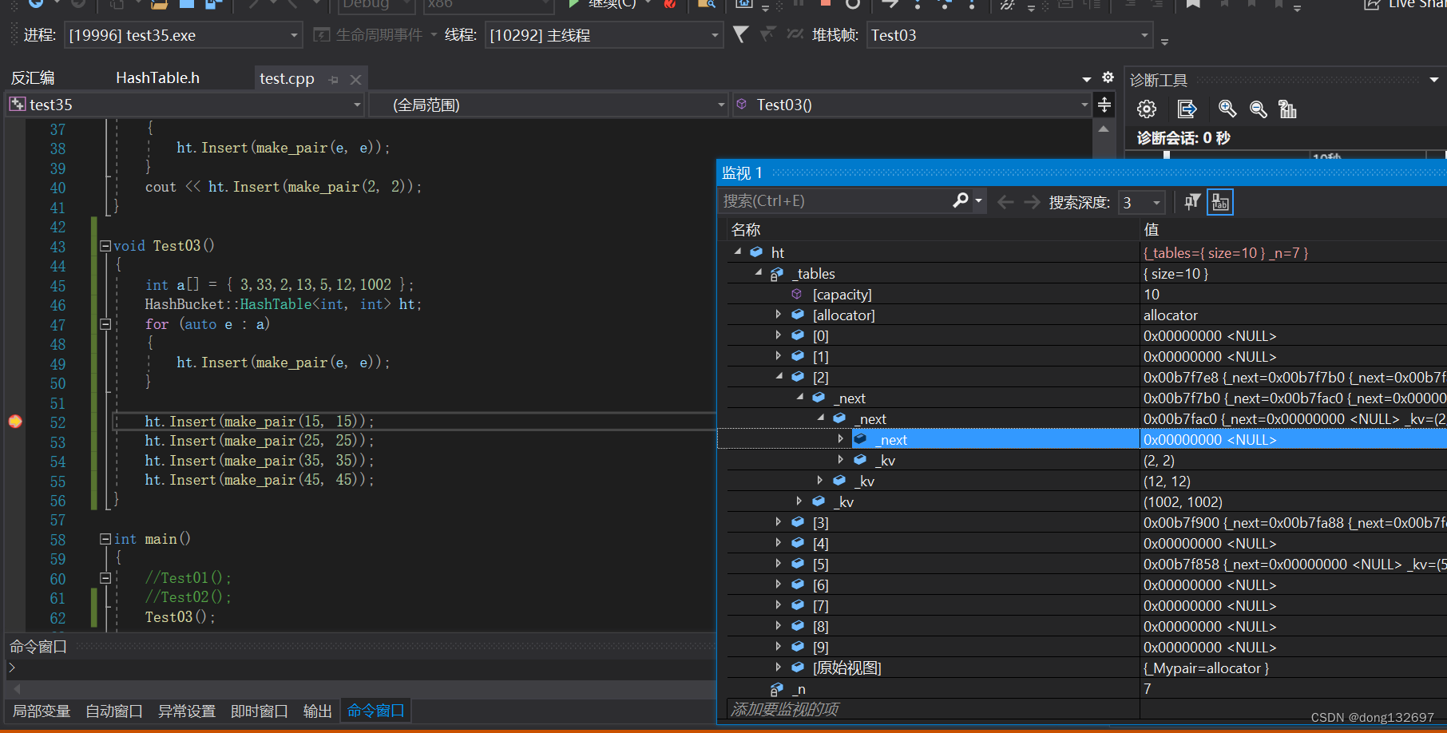
Task: Expand the [allocator] node
Action: [x=779, y=314]
